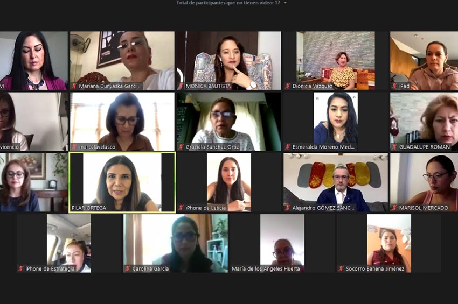
Task: Click muted mic icon beside iPhone de Leticia
Action: click(x=181, y=208)
